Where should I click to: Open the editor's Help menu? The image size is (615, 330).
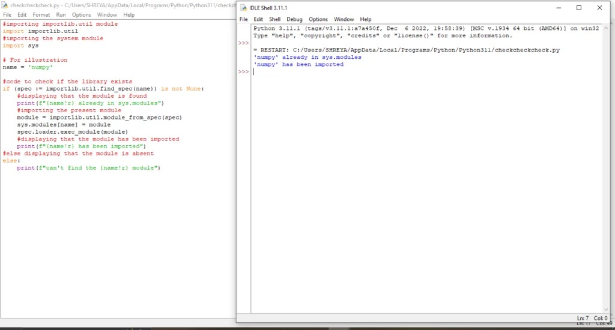pos(129,15)
